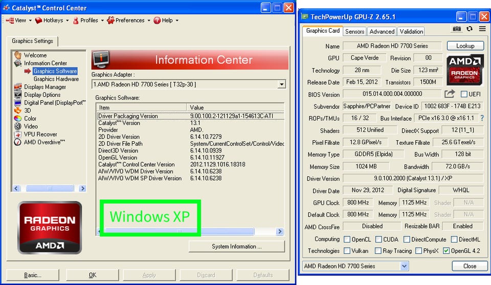This screenshot has width=491, height=285.
Task: Toggle the CUDA checkbox
Action: pyautogui.click(x=378, y=239)
